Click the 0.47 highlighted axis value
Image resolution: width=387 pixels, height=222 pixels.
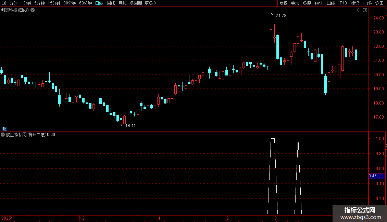377,176
